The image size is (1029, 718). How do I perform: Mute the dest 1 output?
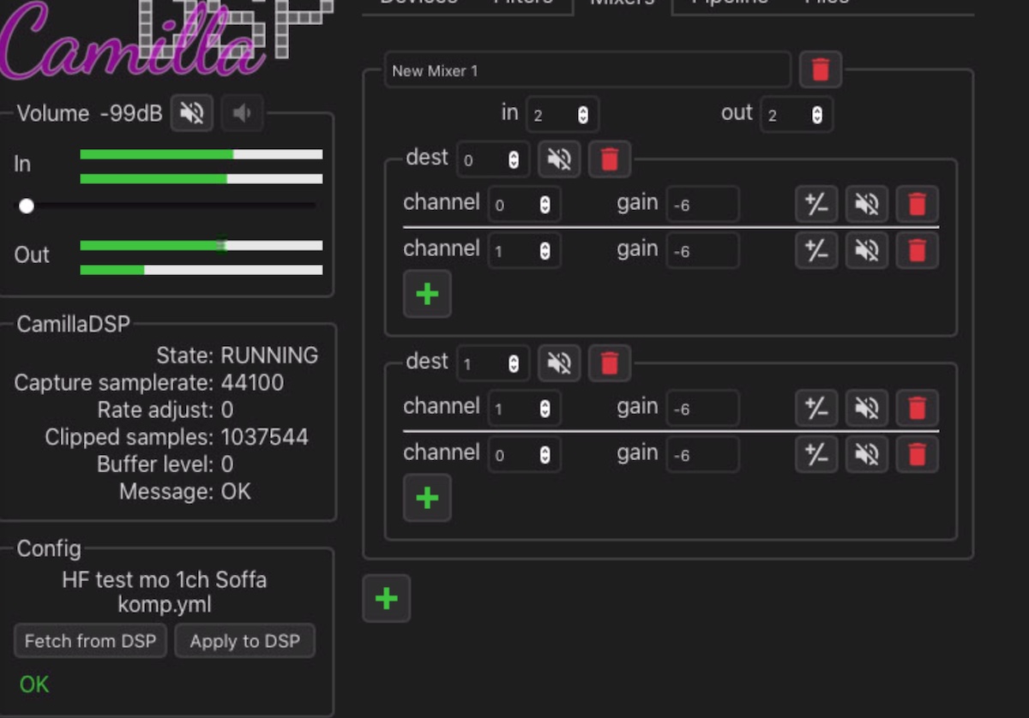(559, 363)
